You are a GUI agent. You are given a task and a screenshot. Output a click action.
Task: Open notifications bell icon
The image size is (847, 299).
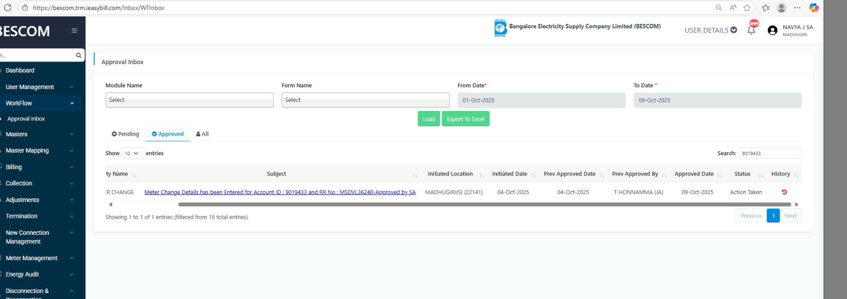[x=751, y=30]
